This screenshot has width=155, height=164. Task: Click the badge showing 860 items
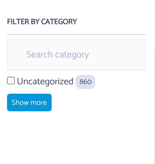click(x=85, y=82)
